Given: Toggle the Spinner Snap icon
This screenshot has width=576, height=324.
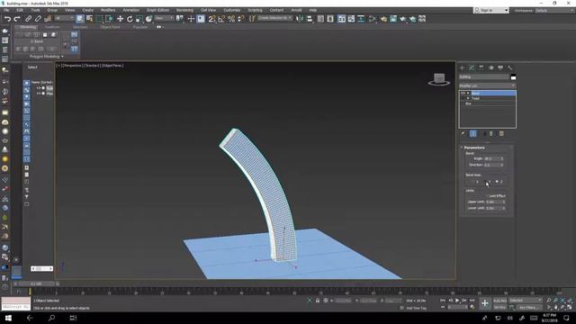Looking at the screenshot, I should tap(240, 19).
